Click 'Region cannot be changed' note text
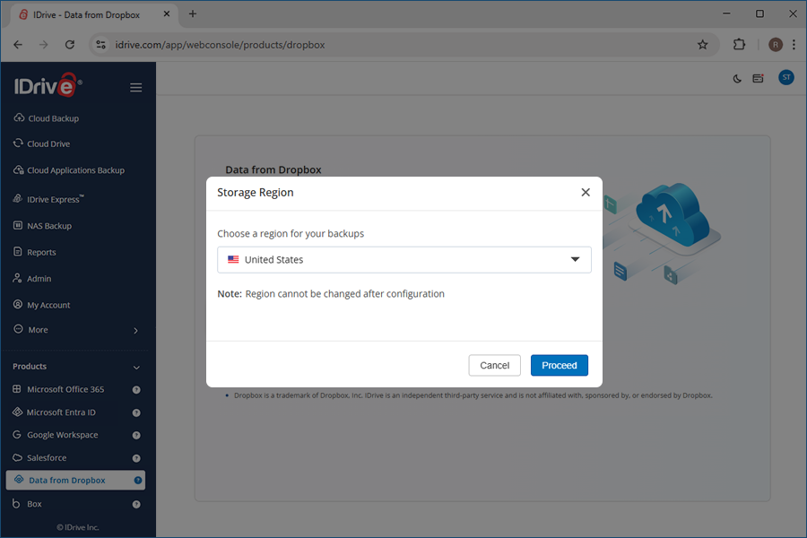This screenshot has width=807, height=538. click(x=345, y=294)
